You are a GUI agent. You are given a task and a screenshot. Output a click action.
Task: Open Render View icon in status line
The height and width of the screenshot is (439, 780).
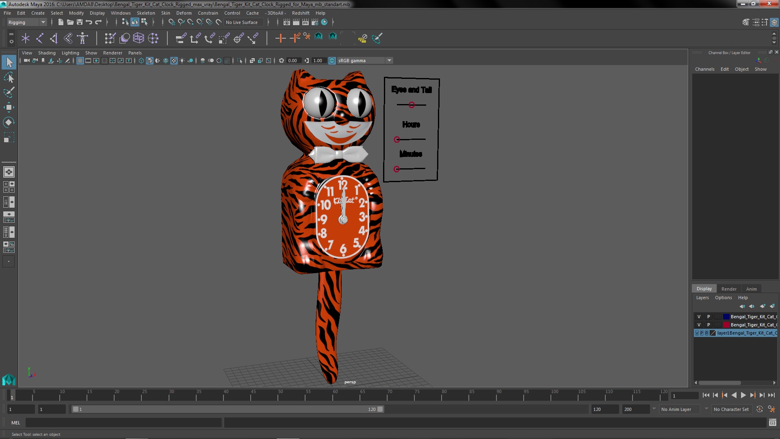tap(287, 22)
